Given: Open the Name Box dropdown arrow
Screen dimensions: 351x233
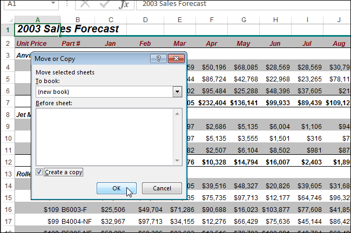Looking at the screenshot, I should pos(53,3).
